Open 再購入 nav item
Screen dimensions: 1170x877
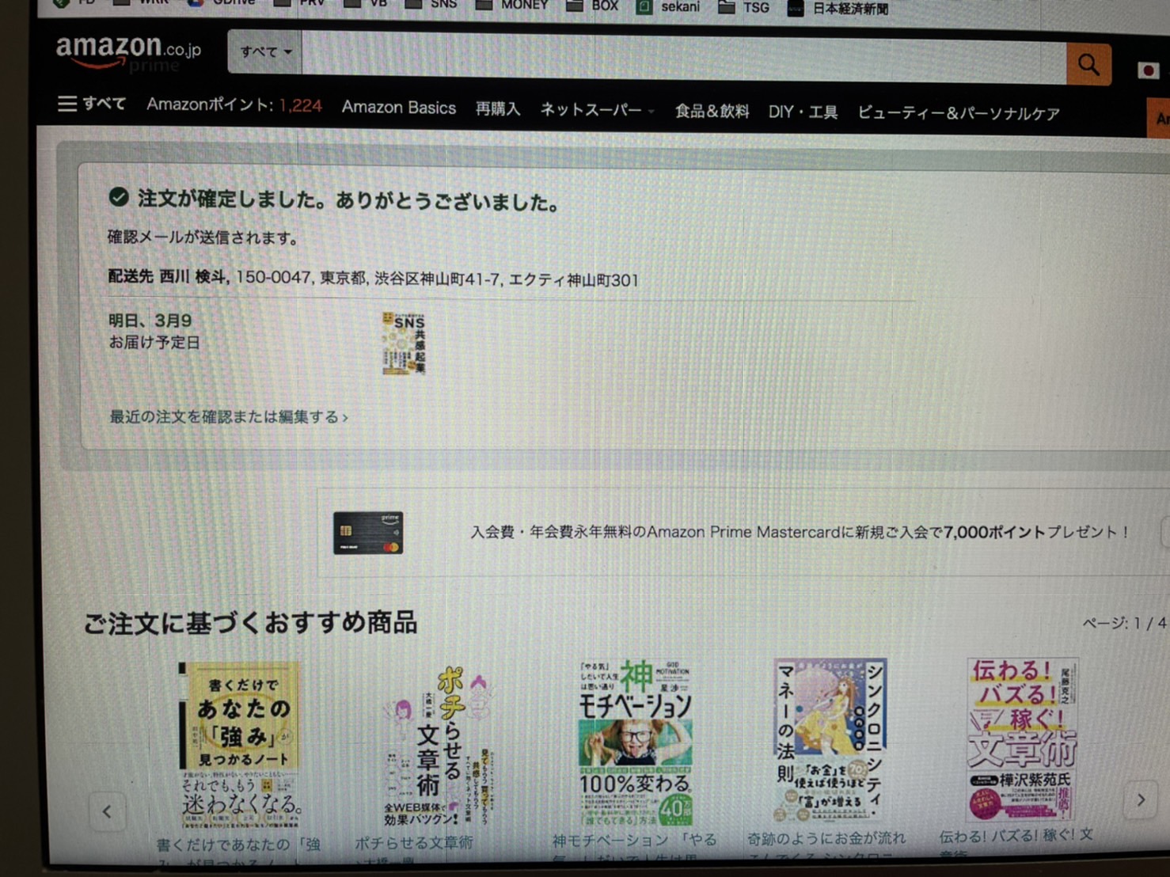coord(498,109)
